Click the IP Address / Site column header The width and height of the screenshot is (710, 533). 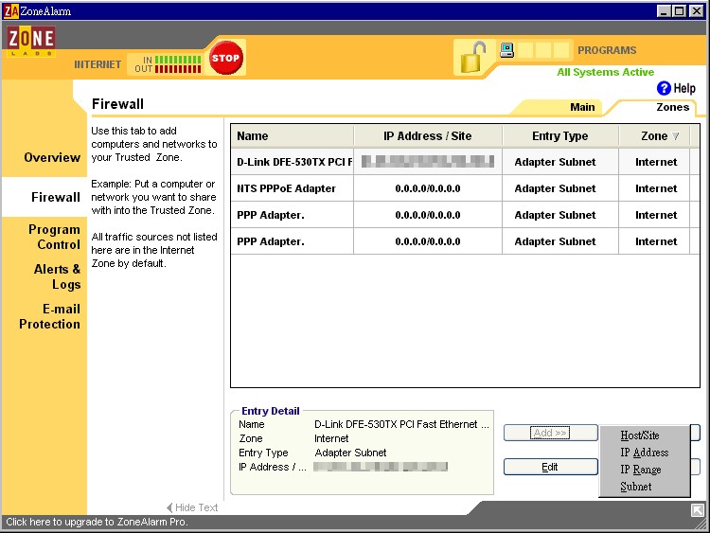tap(428, 136)
